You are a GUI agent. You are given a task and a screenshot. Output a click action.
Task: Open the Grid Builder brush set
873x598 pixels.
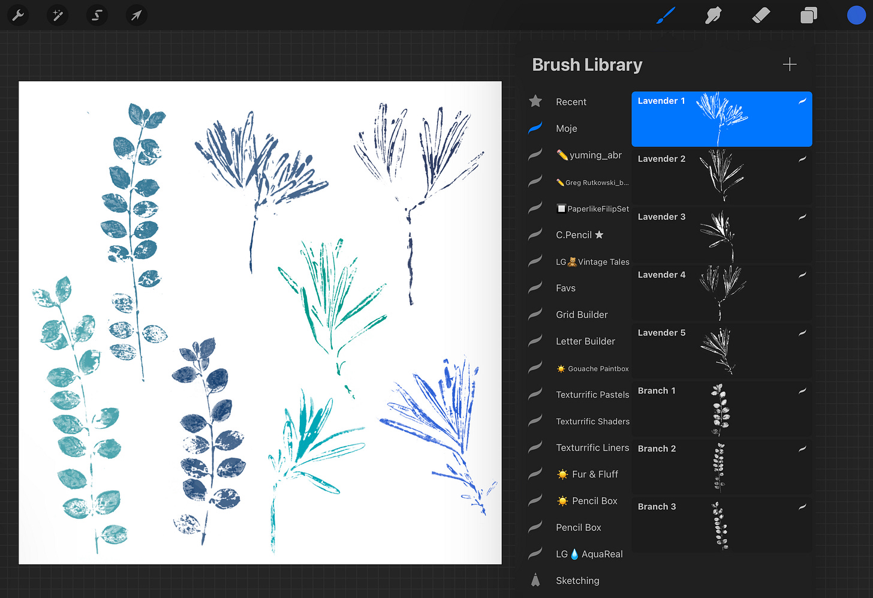[582, 315]
